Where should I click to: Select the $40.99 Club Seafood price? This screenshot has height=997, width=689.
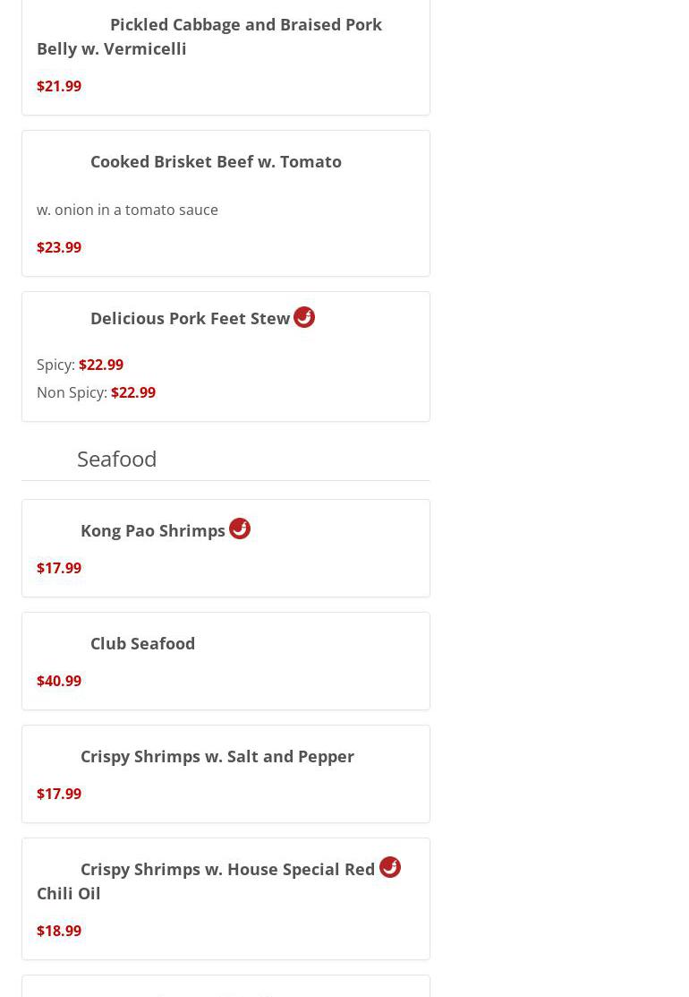tap(59, 681)
